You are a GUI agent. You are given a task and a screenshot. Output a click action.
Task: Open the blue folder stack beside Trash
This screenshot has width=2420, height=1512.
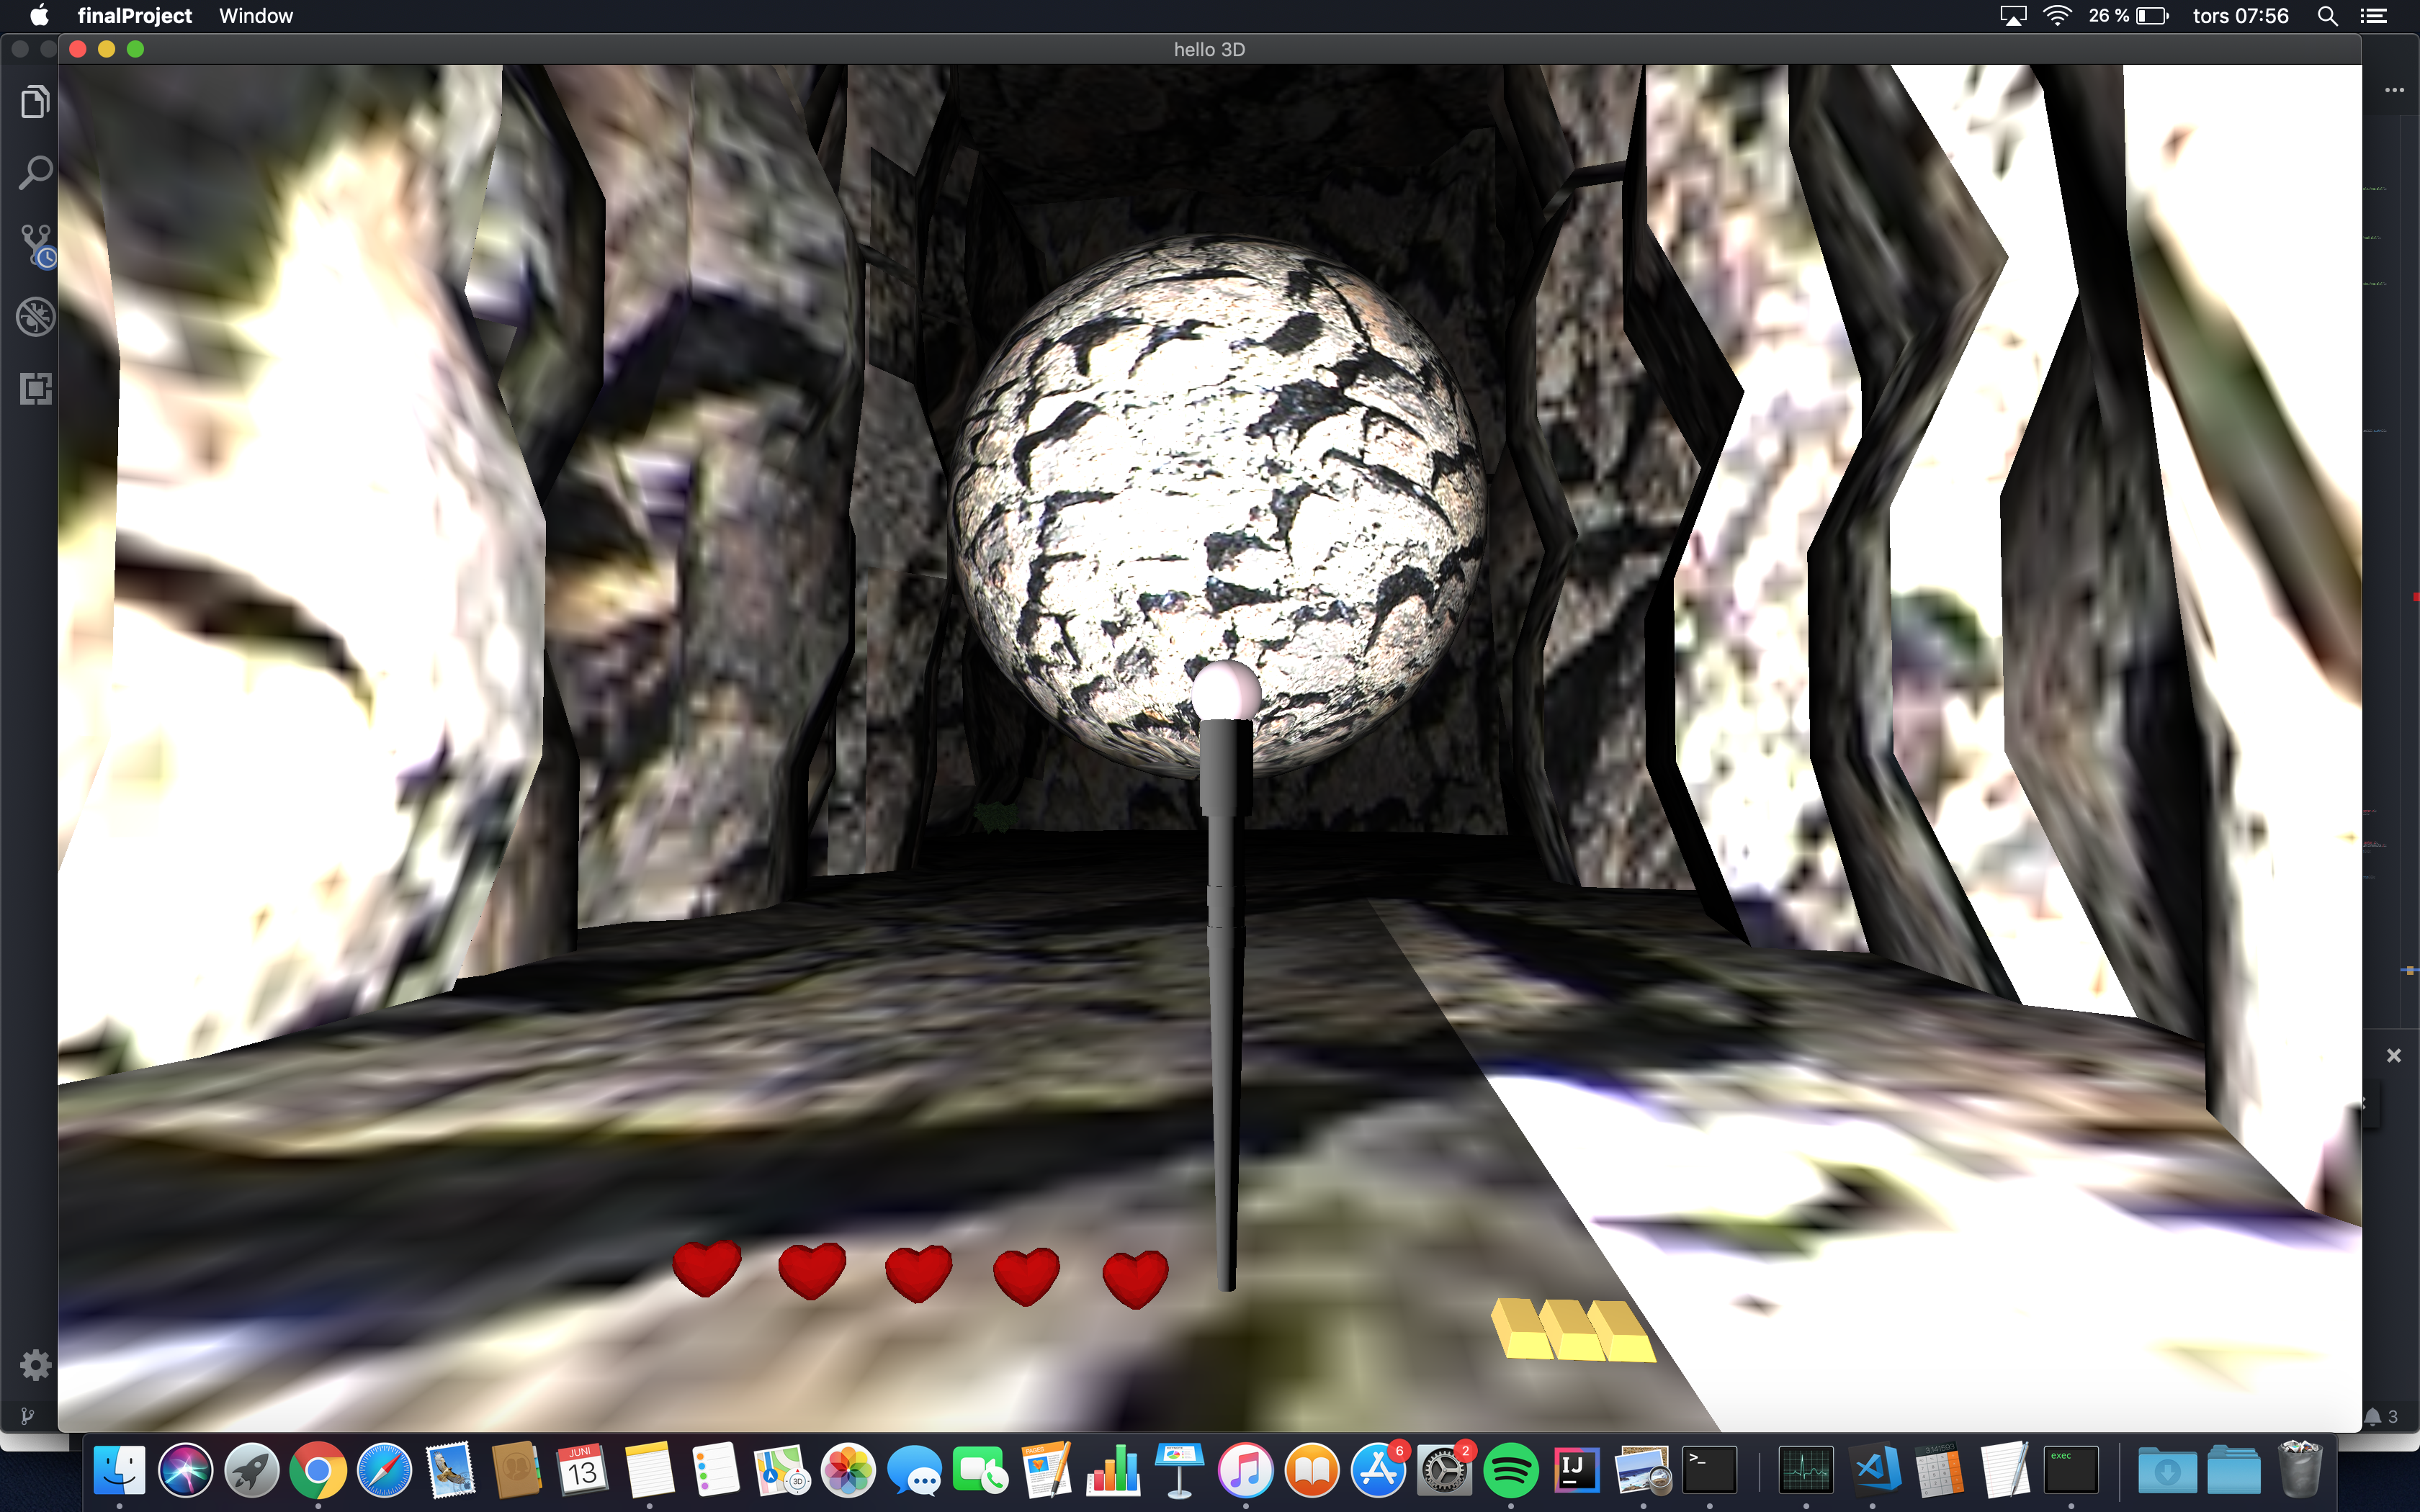click(2233, 1470)
